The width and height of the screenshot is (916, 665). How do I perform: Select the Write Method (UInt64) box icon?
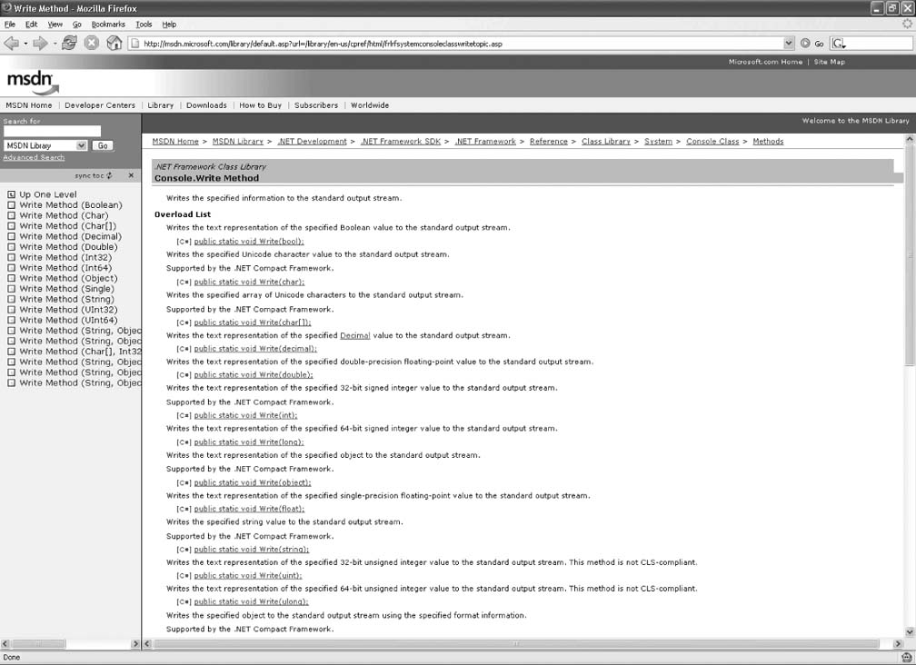(x=12, y=321)
